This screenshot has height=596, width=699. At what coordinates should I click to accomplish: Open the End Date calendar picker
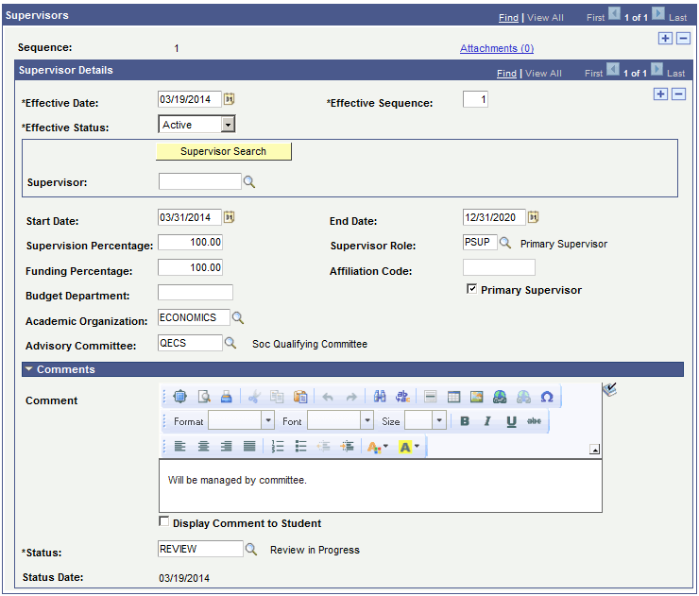533,217
